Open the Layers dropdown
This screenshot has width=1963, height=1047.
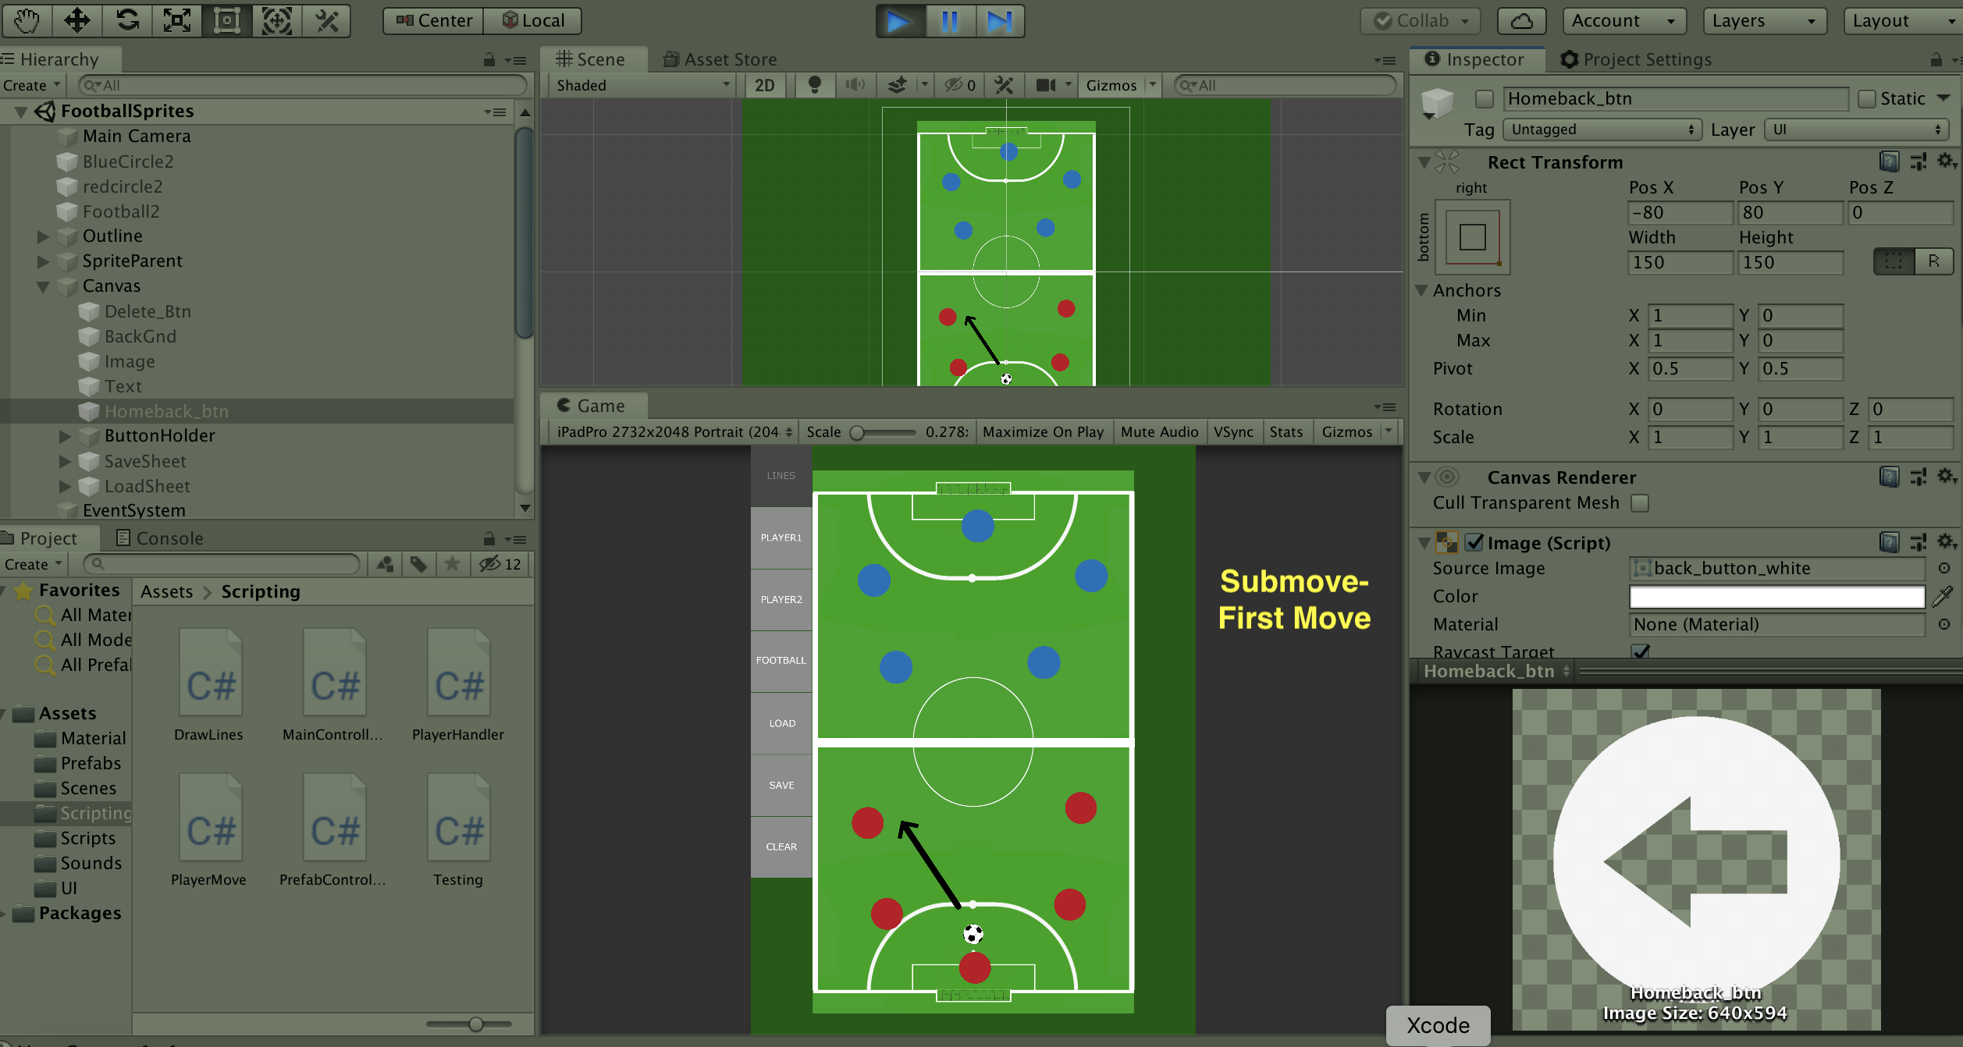pyautogui.click(x=1764, y=21)
